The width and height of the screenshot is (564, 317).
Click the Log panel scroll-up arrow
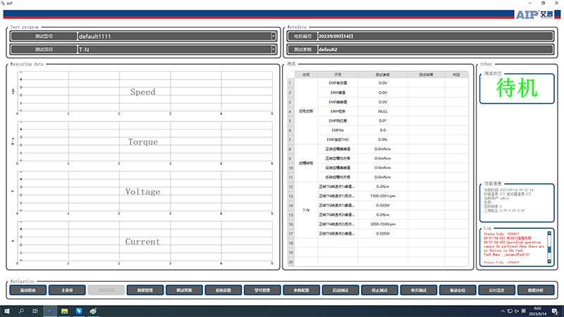pos(551,232)
